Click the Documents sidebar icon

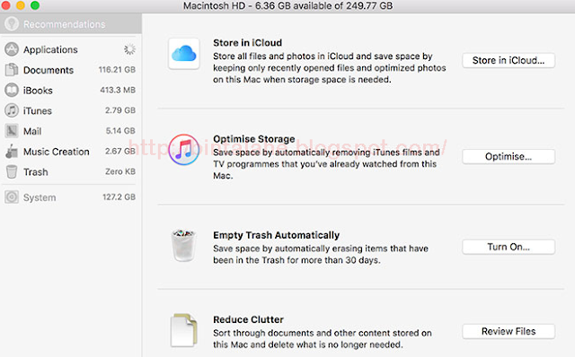(12, 70)
